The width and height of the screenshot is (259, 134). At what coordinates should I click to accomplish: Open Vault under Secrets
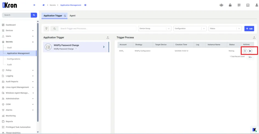click(9, 48)
